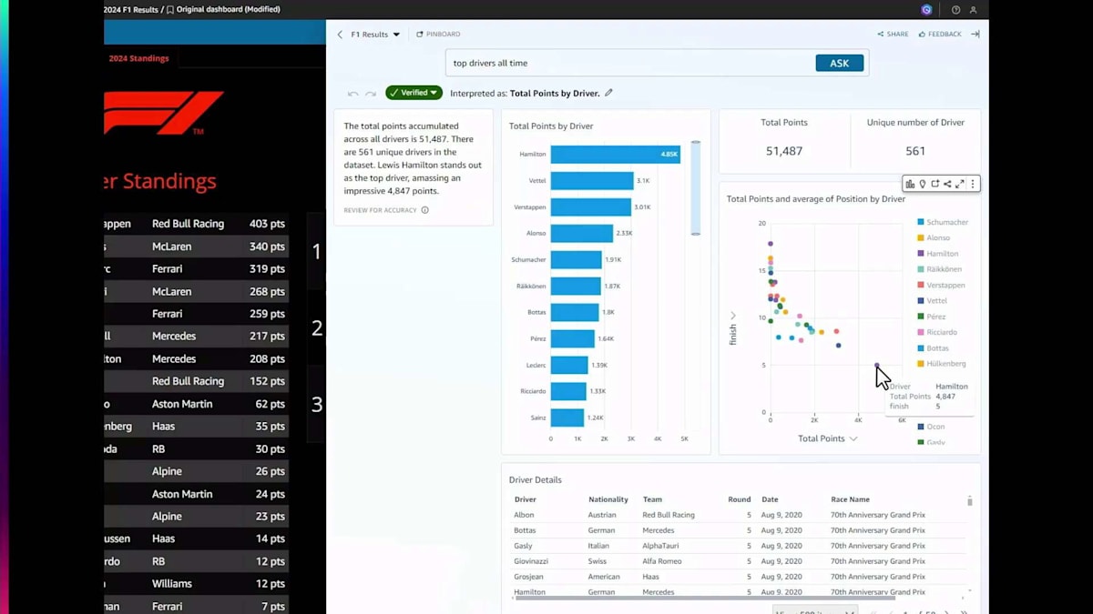Click the bar chart vertical scrollbar

click(696, 188)
